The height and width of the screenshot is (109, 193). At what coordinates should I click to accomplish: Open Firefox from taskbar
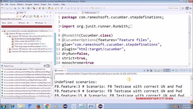39,106
